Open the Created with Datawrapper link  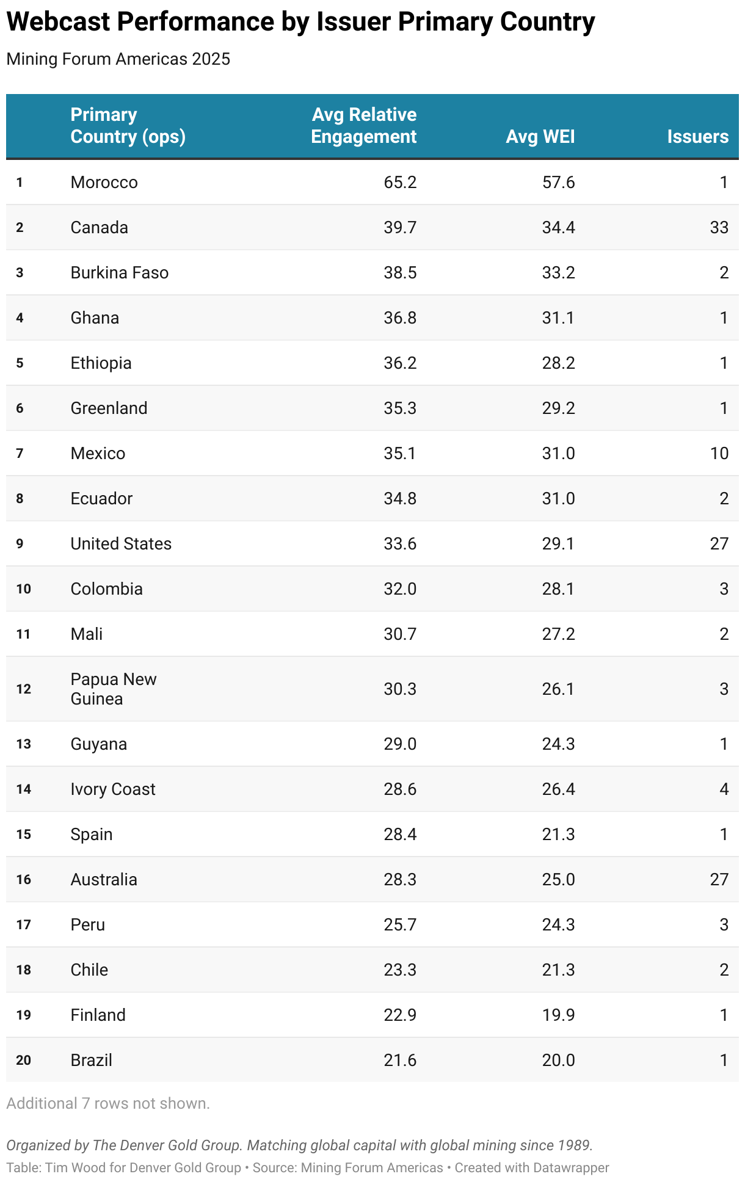[532, 1167]
